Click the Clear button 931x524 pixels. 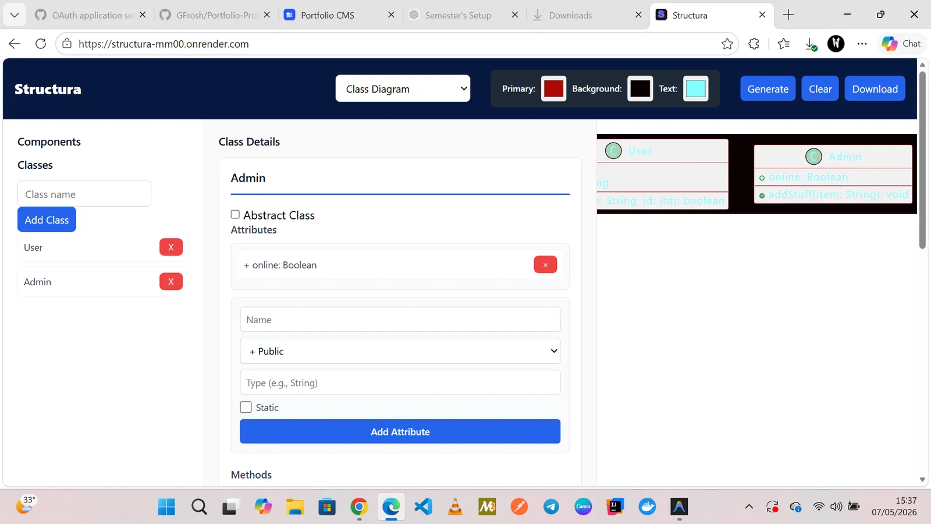tap(820, 89)
